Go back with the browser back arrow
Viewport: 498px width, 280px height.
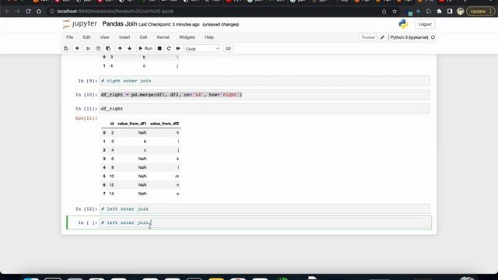point(7,11)
